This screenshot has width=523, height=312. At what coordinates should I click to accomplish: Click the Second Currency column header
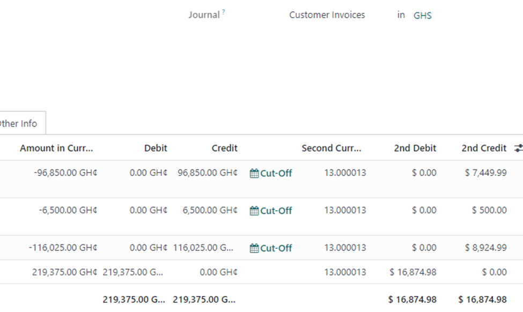[x=331, y=148]
